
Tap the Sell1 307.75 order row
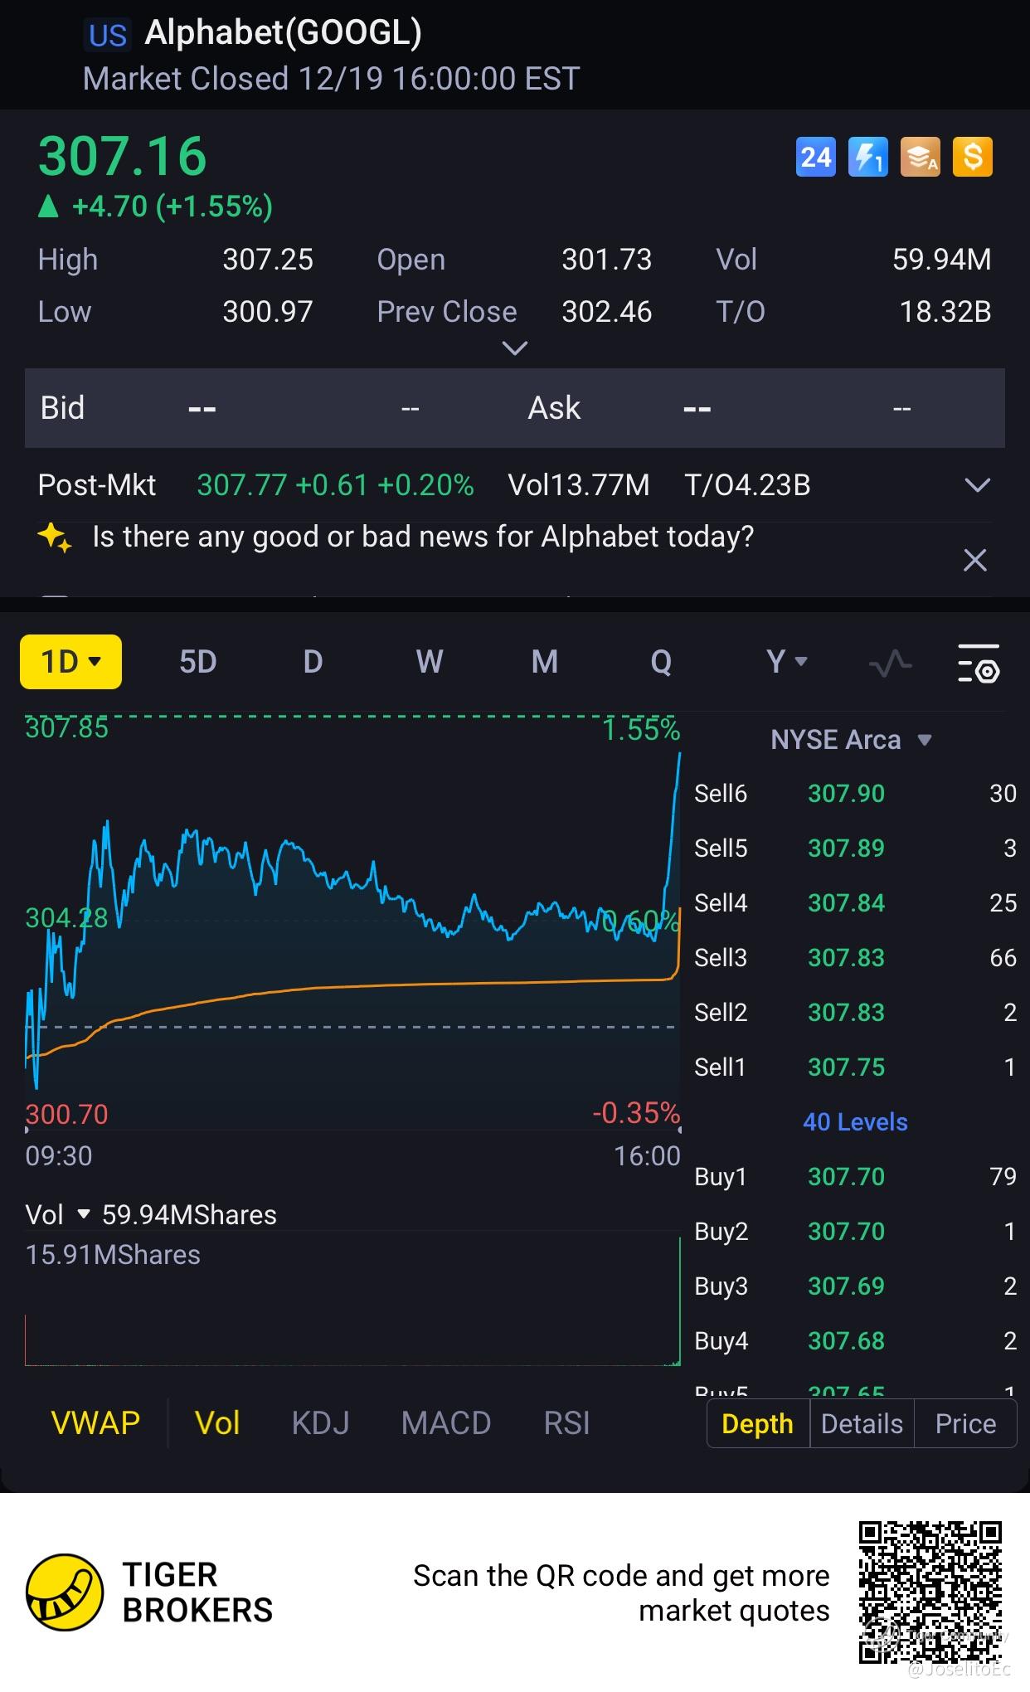click(855, 1067)
